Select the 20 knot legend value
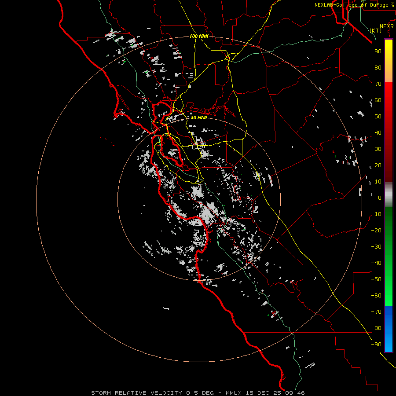The width and height of the screenshot is (396, 396). (x=378, y=165)
